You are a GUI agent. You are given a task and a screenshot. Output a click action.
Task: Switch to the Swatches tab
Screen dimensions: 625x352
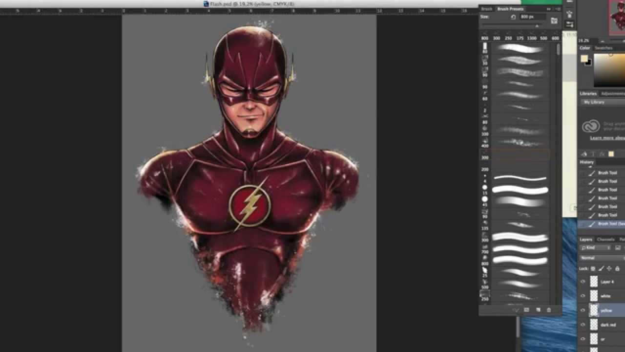click(x=604, y=48)
